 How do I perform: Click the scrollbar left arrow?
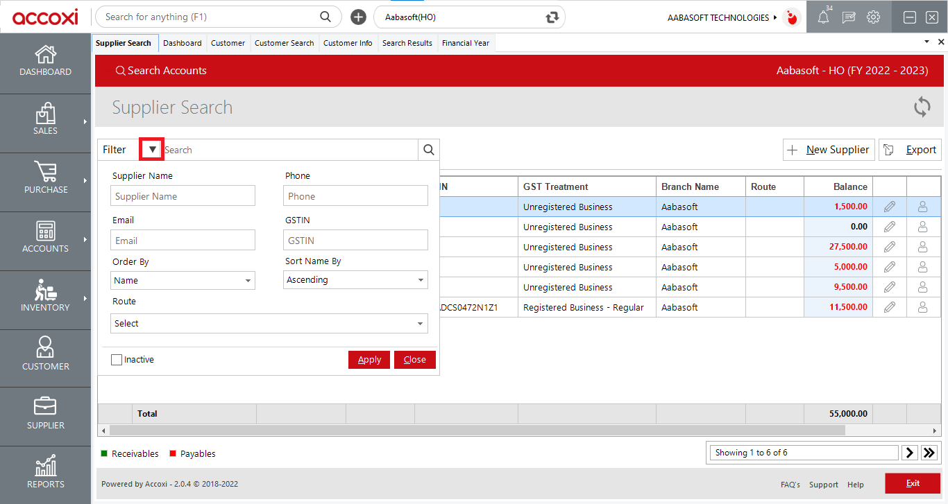tap(103, 431)
